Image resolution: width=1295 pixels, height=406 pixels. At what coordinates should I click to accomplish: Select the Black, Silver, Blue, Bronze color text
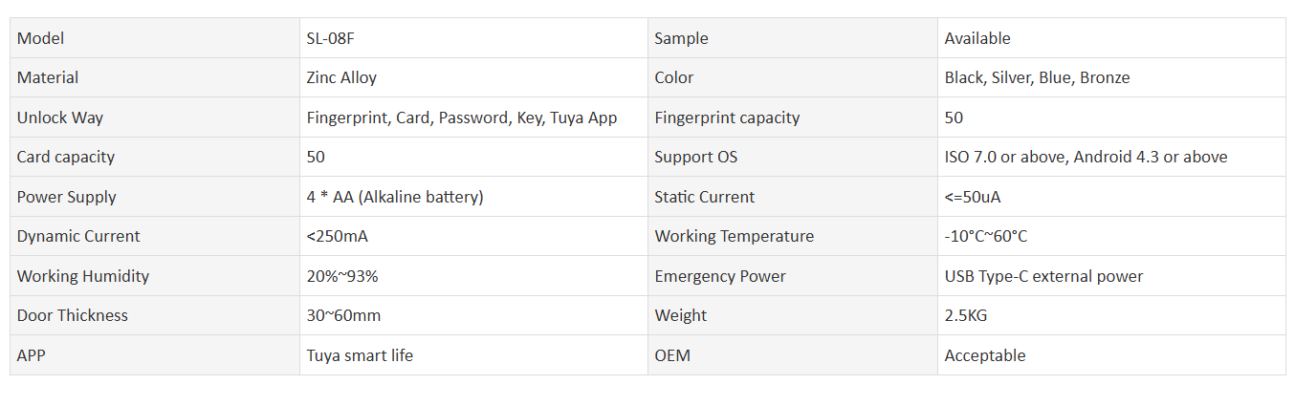pos(1037,77)
